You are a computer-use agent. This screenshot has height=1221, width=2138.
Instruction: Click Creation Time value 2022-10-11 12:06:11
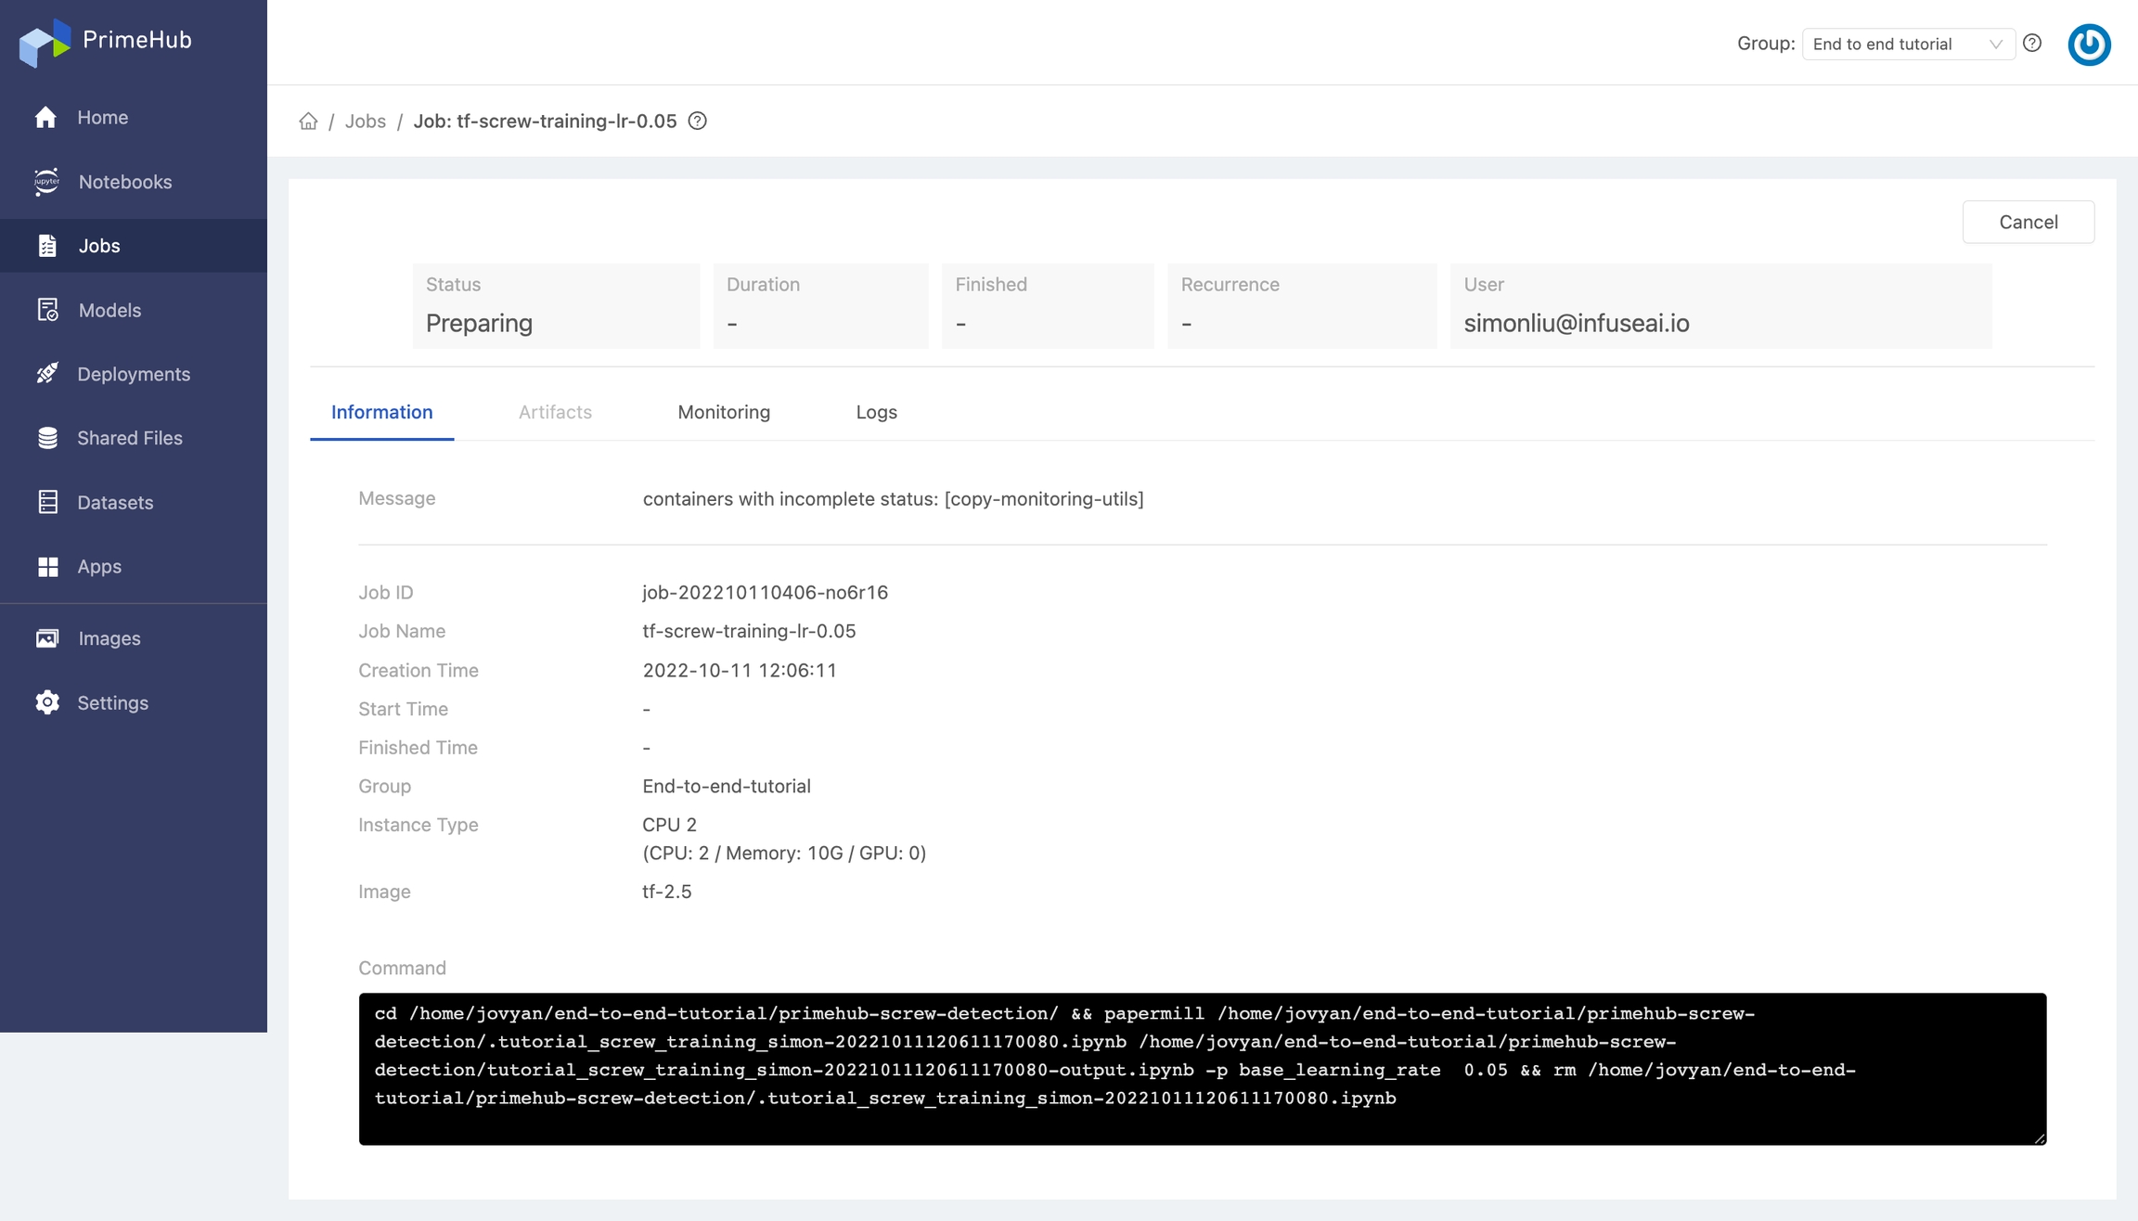(740, 670)
